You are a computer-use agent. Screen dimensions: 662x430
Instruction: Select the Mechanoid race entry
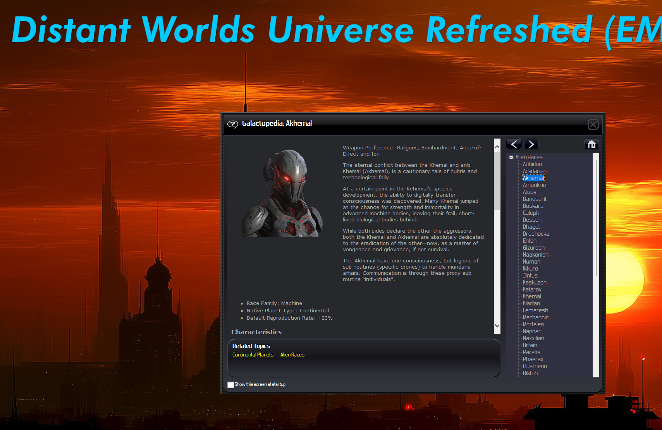pyautogui.click(x=536, y=317)
